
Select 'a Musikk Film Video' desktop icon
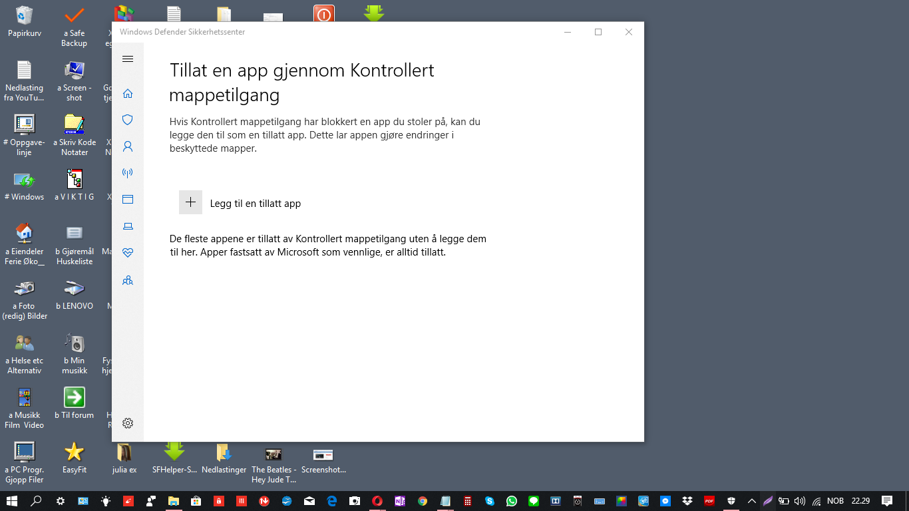point(24,409)
